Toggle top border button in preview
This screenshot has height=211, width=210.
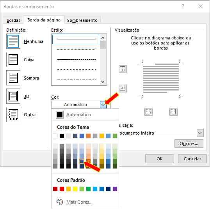123,69
